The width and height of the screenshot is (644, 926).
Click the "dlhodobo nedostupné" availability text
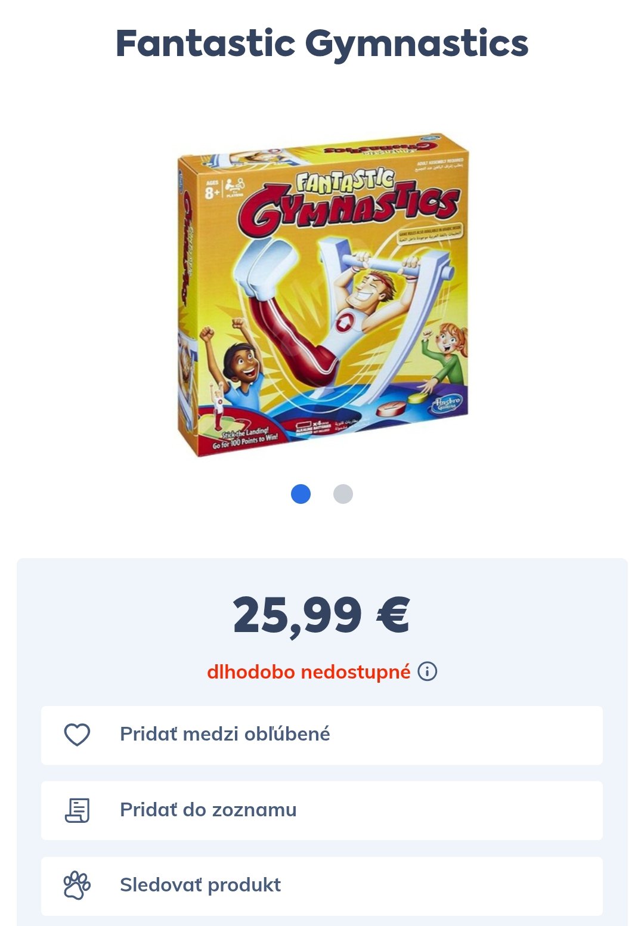tap(309, 672)
